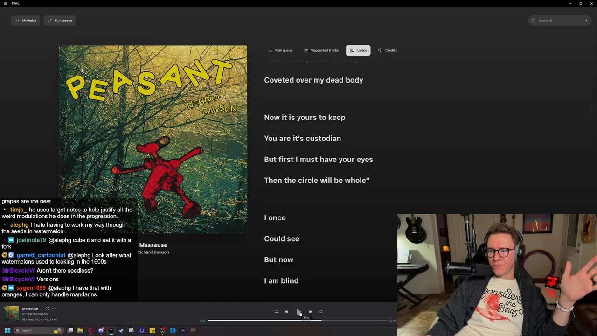Seek using the track progress bar

[x=298, y=320]
